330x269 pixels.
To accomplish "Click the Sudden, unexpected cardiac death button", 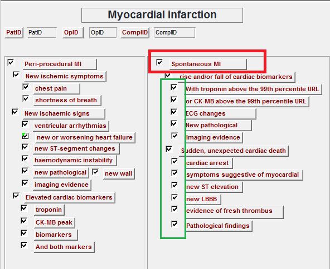I will click(x=234, y=151).
